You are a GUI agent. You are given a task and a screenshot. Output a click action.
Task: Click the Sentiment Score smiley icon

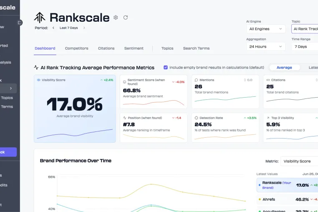124,82
